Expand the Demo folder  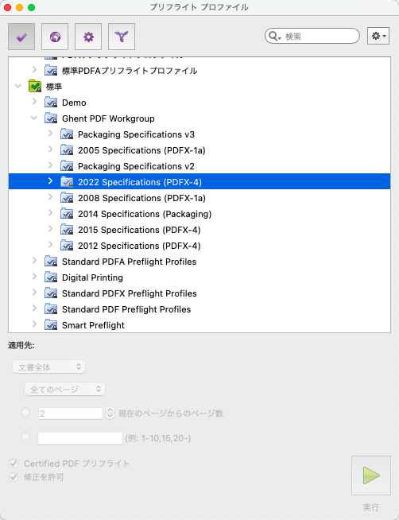34,102
